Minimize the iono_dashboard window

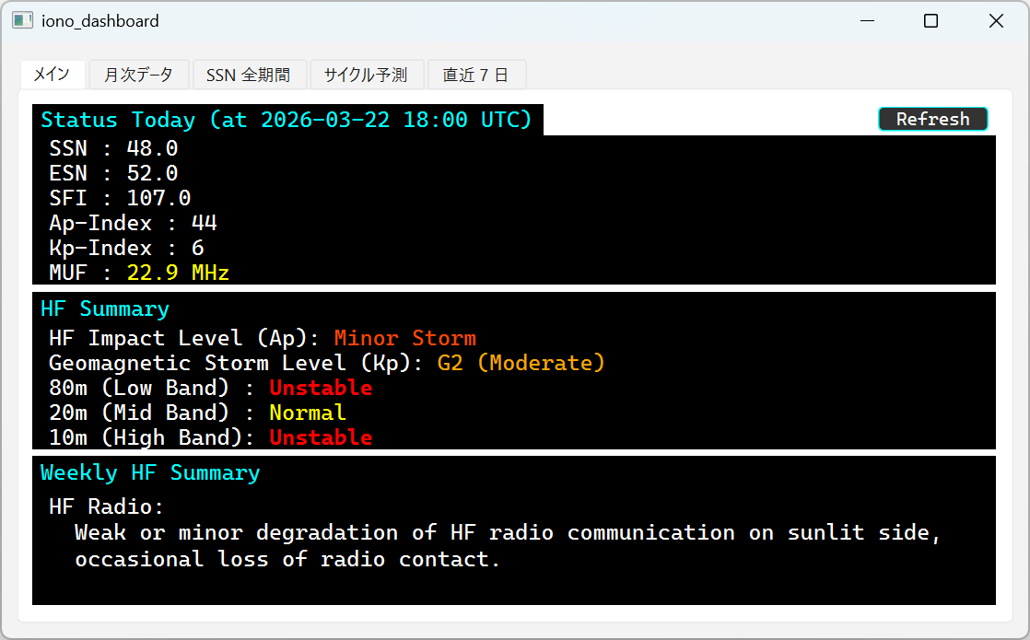click(866, 21)
